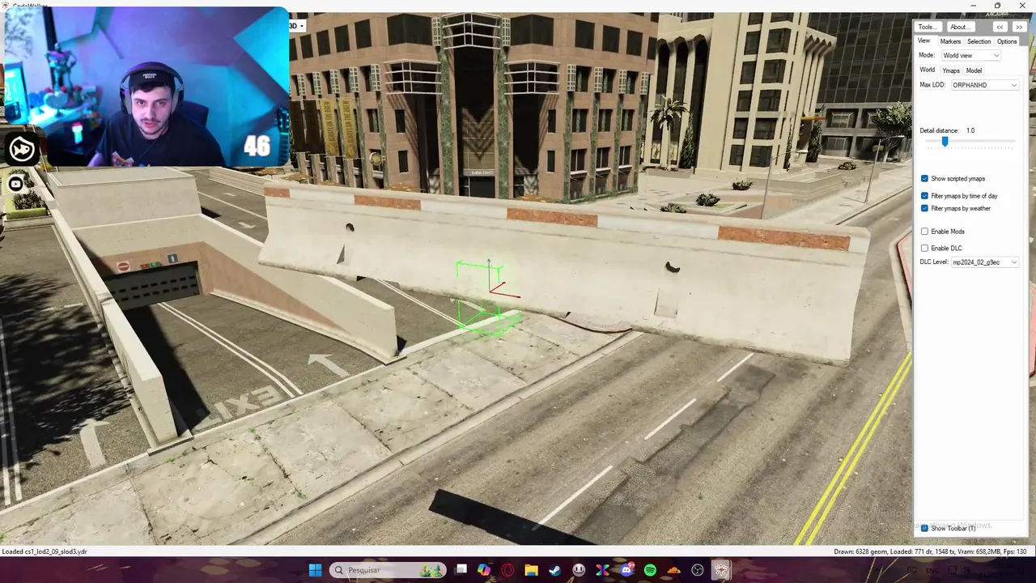Open Steam from the taskbar
The height and width of the screenshot is (583, 1036).
tap(554, 570)
